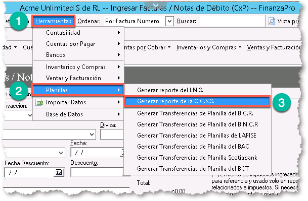Open the Base de Datos submenu

78,114
